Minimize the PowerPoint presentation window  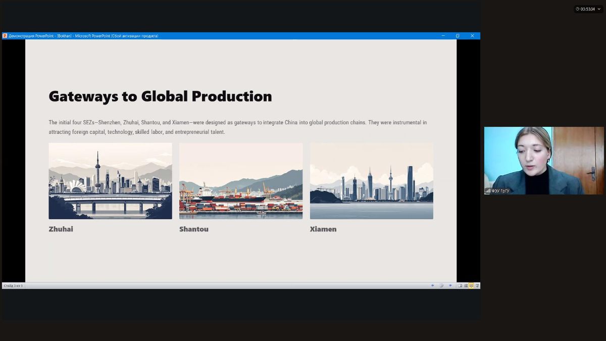click(x=443, y=36)
